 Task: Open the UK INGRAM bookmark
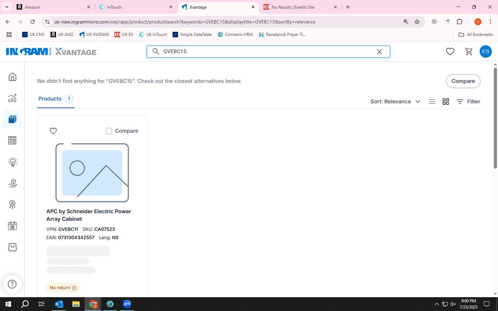[94, 35]
